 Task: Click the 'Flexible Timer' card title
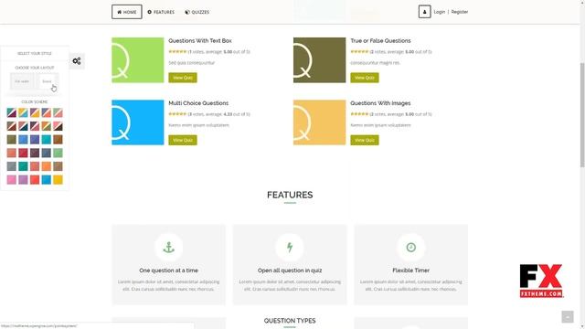(410, 271)
